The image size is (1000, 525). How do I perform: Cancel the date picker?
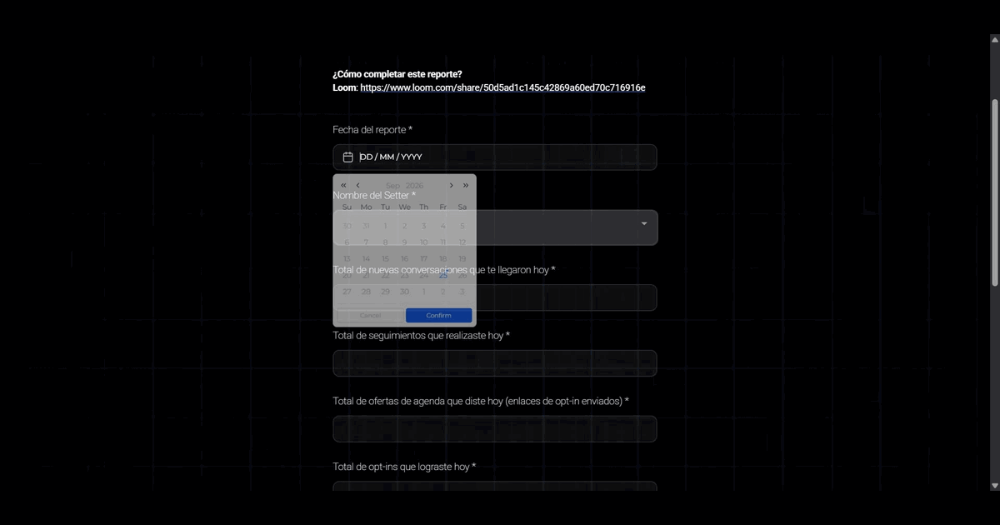[370, 315]
